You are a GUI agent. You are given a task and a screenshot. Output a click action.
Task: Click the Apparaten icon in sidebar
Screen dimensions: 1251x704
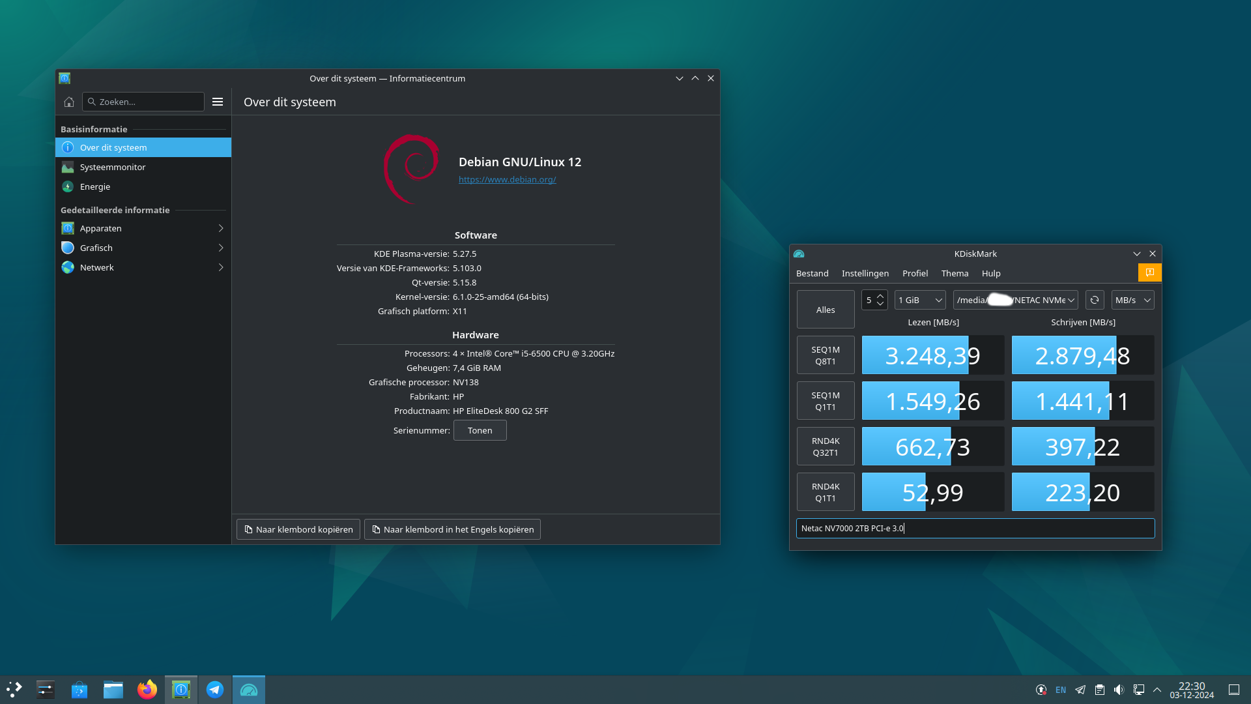coord(68,228)
